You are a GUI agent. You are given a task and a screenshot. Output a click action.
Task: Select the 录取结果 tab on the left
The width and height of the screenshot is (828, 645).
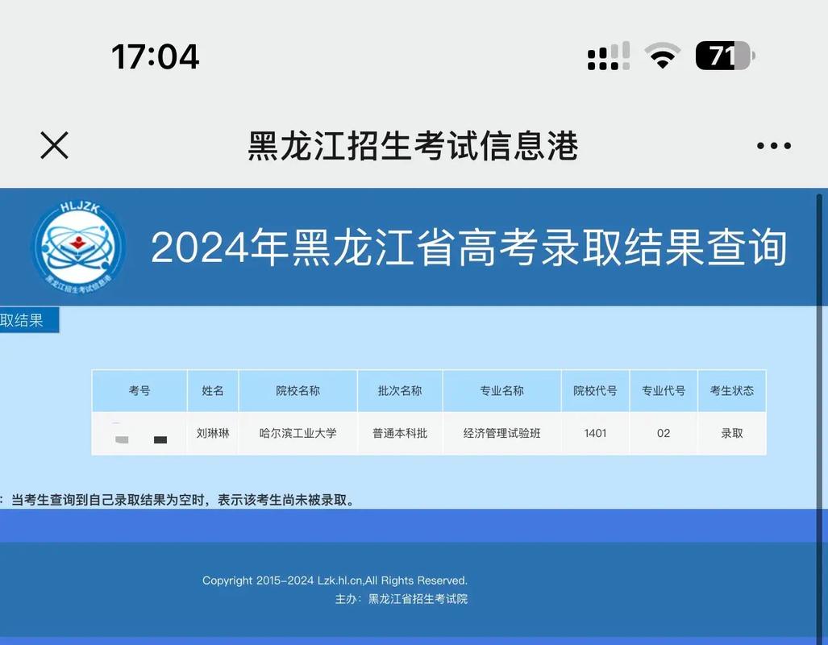[x=27, y=320]
